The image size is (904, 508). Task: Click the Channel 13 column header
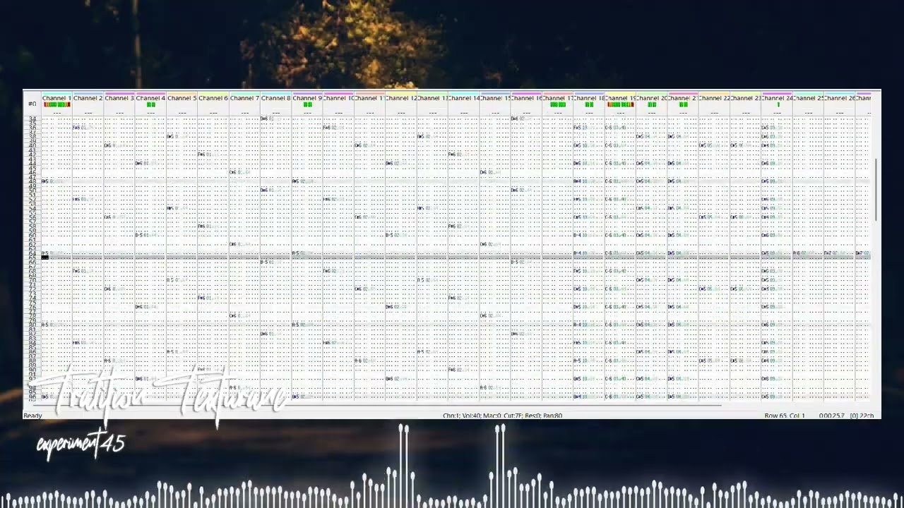coord(432,98)
